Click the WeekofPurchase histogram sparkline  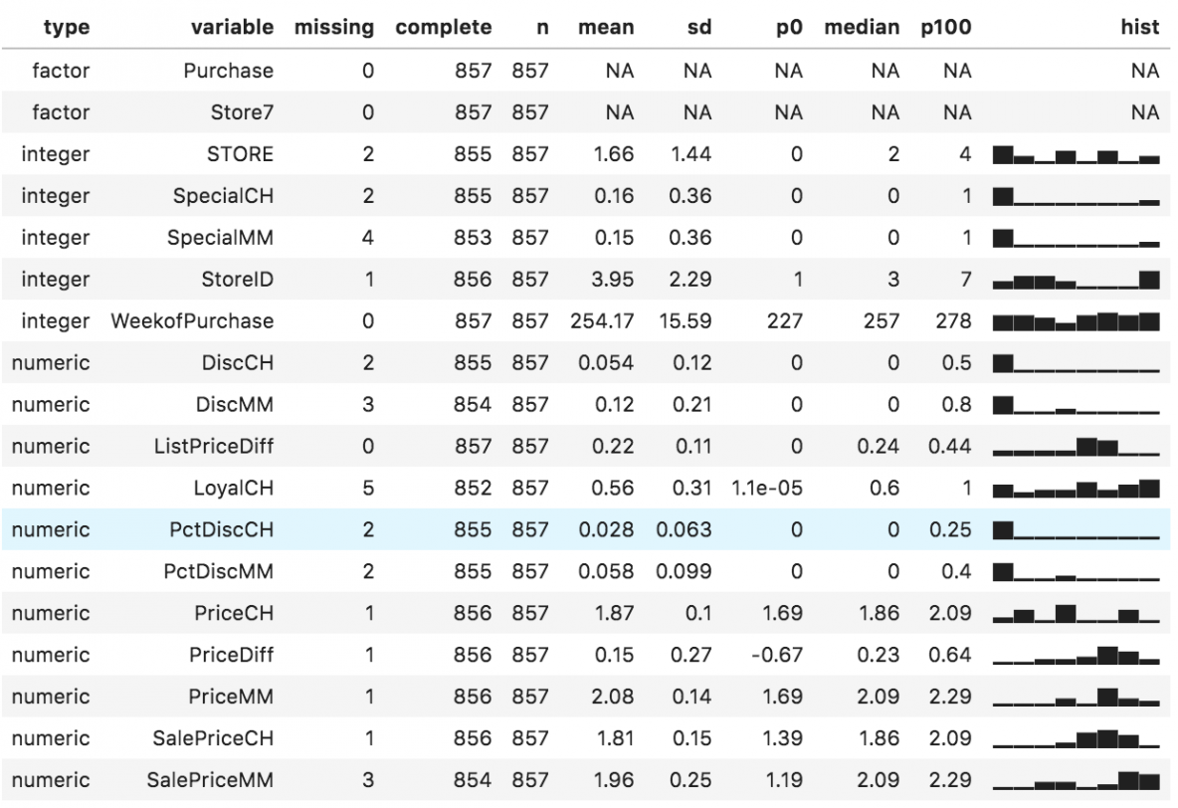(1077, 321)
